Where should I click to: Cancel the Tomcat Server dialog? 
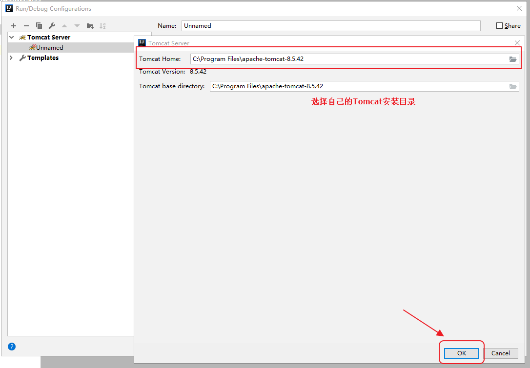click(x=500, y=353)
